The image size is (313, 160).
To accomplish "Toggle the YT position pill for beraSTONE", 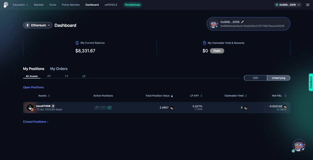I will pyautogui.click(x=103, y=108).
